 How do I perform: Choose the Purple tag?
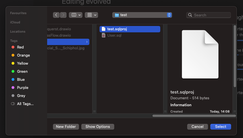tap(22, 87)
